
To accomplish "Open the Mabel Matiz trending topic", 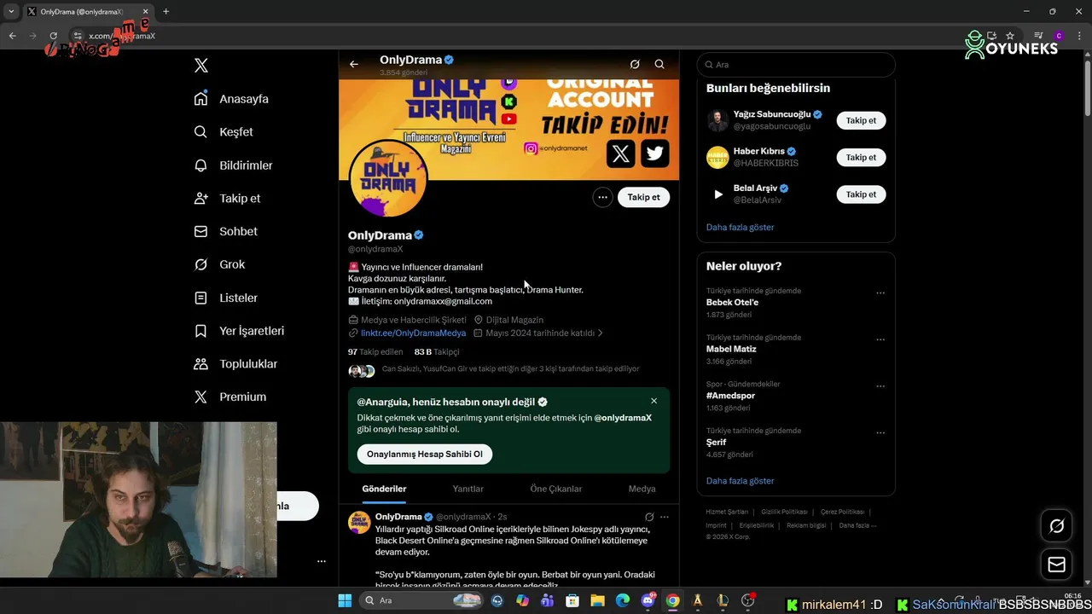I will click(731, 349).
